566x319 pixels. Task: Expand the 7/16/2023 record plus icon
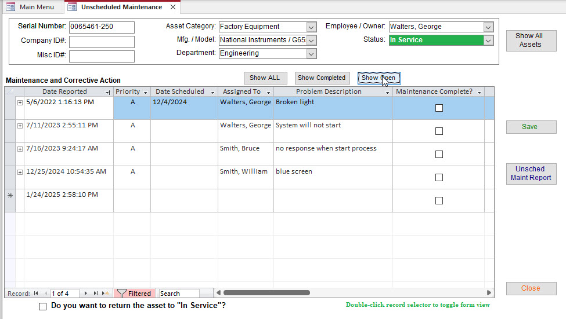tap(20, 149)
